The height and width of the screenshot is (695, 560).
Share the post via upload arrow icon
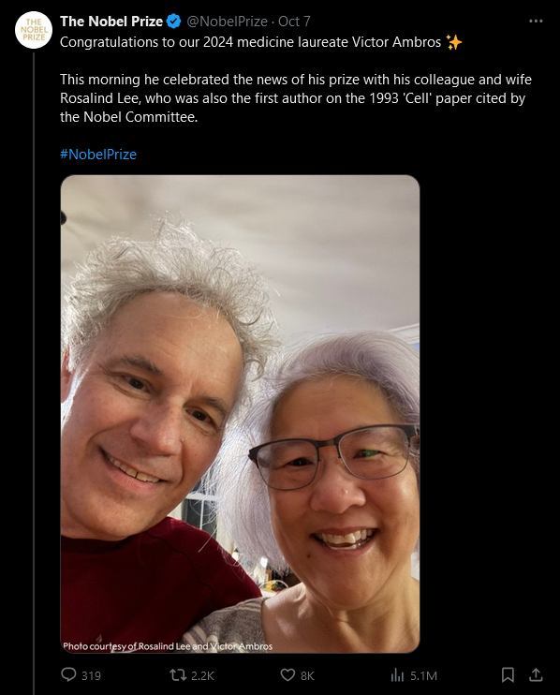pos(536,674)
